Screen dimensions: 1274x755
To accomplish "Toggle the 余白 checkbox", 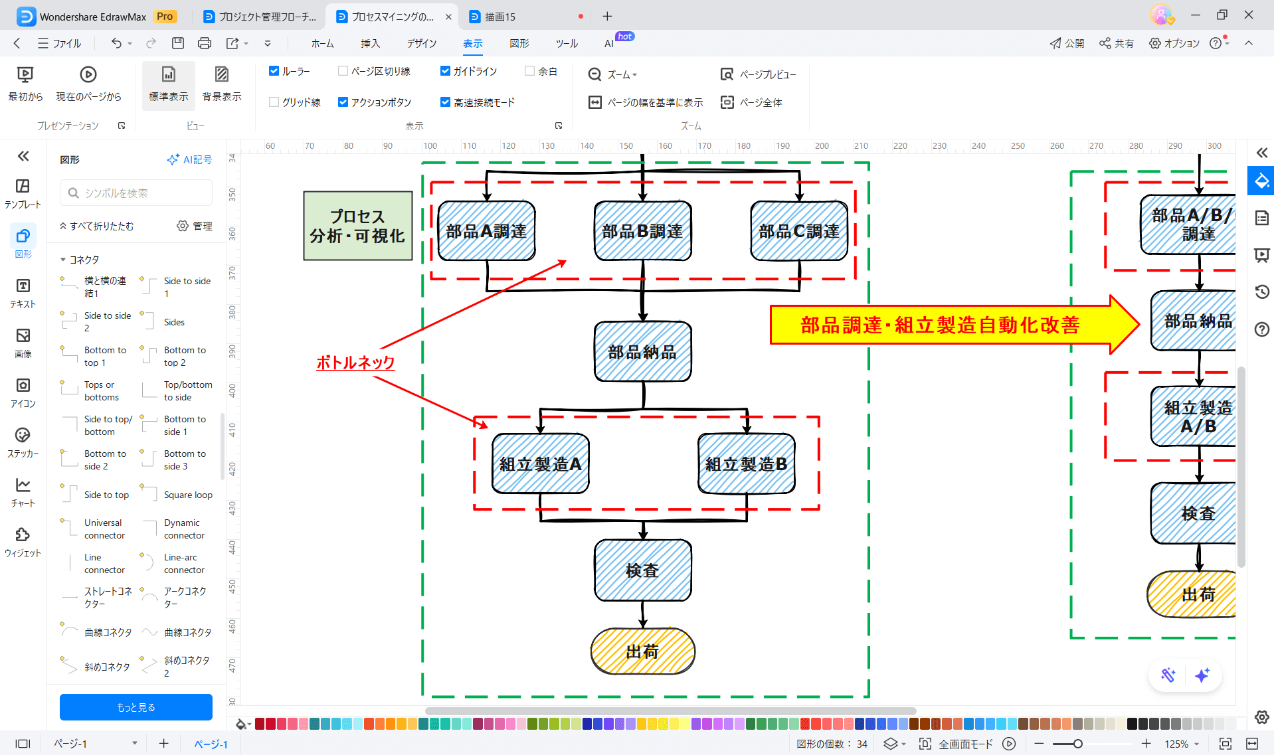I will [x=529, y=71].
